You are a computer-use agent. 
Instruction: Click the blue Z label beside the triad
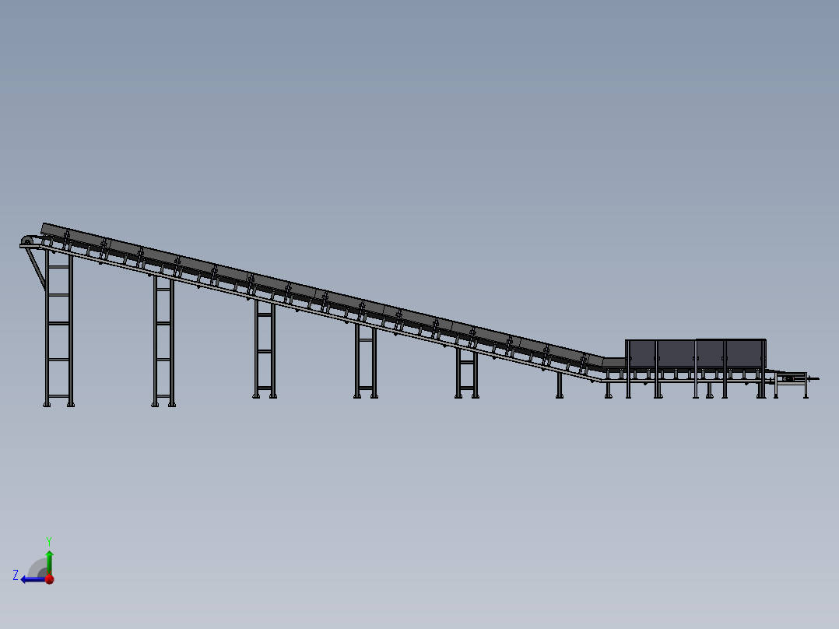pos(16,575)
